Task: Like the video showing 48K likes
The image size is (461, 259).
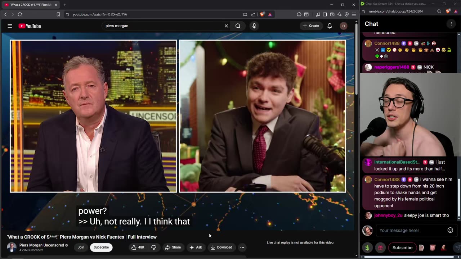Action: (x=138, y=247)
